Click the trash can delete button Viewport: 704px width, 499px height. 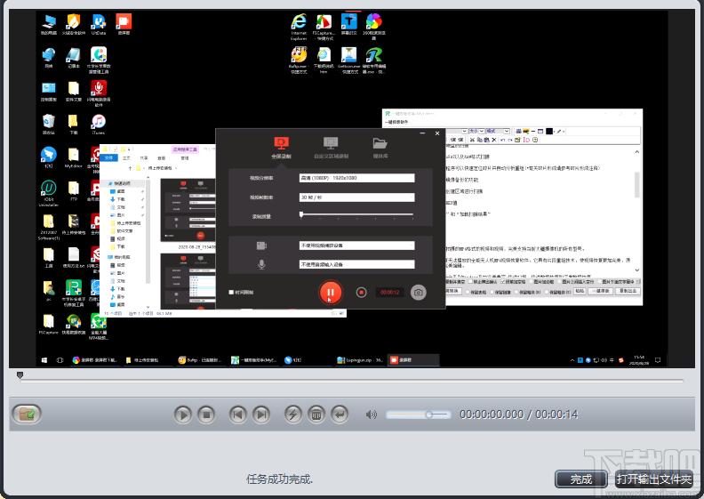click(316, 414)
